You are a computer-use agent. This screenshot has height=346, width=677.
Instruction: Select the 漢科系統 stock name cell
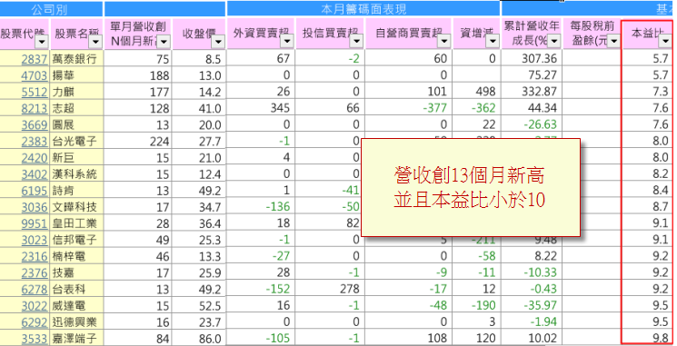76,173
